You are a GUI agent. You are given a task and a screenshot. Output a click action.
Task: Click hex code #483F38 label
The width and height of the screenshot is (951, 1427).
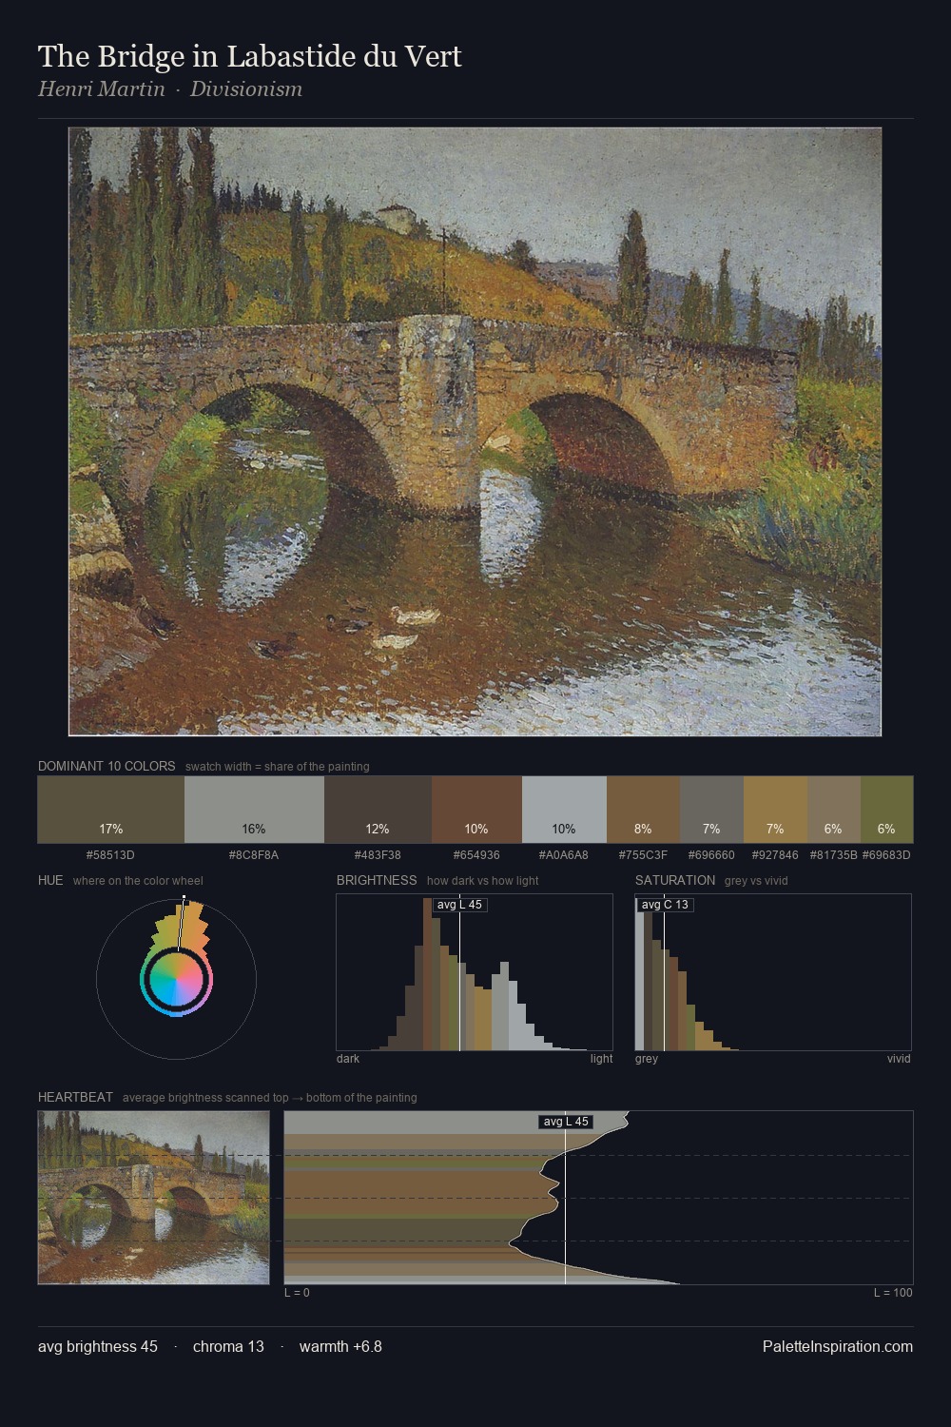[x=378, y=854]
